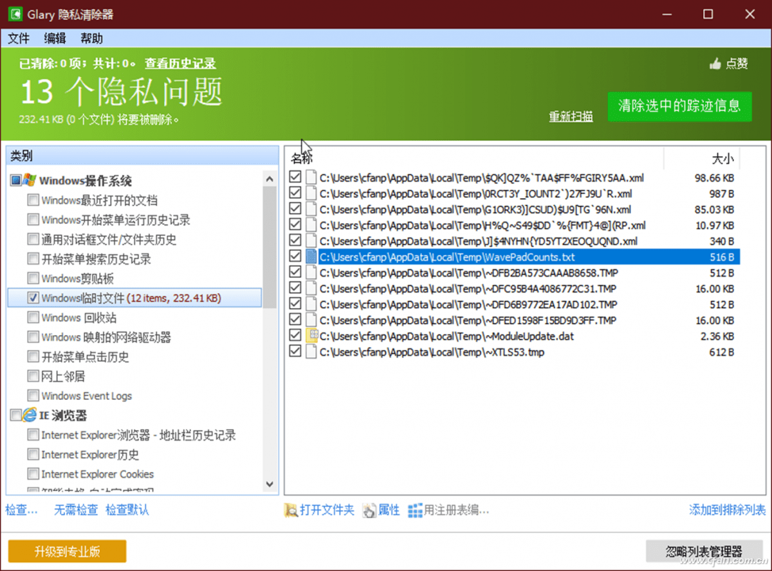772x571 pixels.
Task: Select the H%Q~S49$DD xml file row
Action: (513, 225)
